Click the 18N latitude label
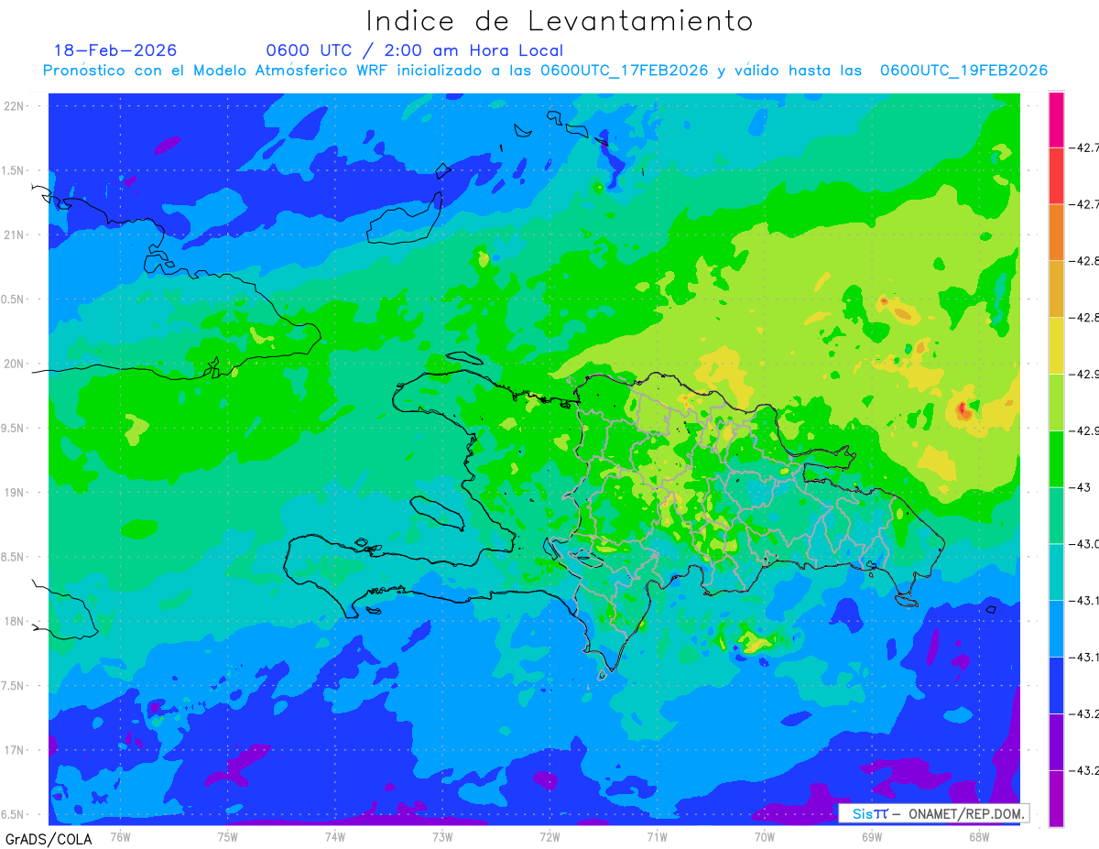The height and width of the screenshot is (849, 1099). 14,621
